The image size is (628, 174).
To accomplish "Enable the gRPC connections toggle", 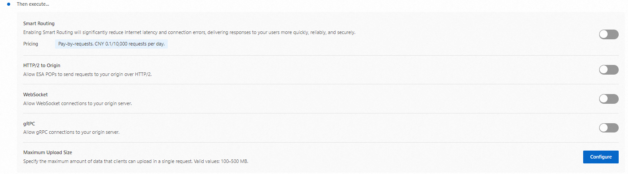I will 608,128.
